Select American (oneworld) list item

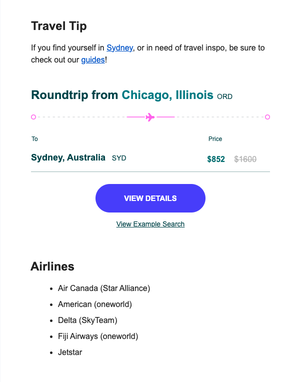[95, 304]
